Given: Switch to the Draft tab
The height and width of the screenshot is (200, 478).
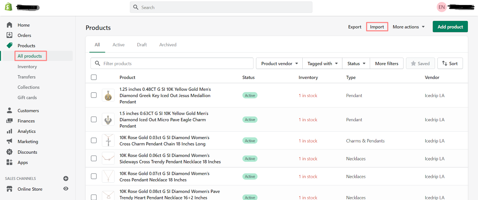Looking at the screenshot, I should pyautogui.click(x=142, y=45).
